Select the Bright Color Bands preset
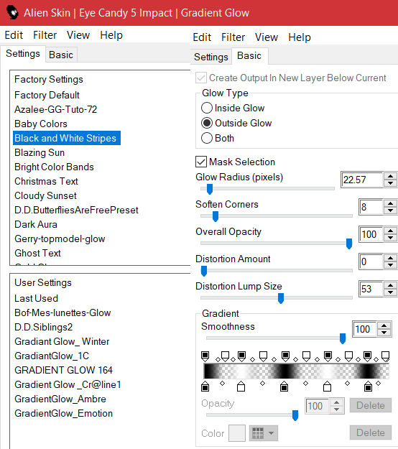 [54, 167]
